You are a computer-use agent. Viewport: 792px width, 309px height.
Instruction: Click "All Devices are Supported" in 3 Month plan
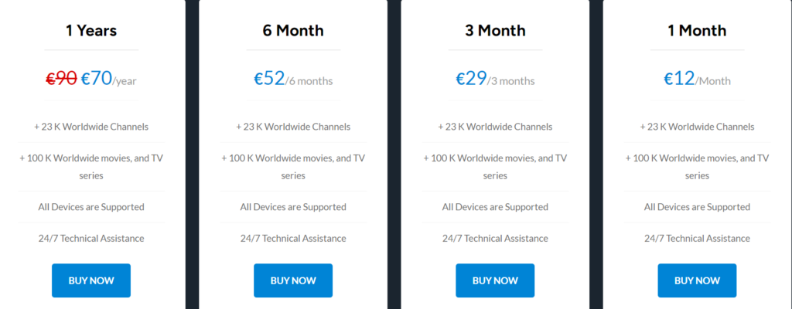click(495, 207)
